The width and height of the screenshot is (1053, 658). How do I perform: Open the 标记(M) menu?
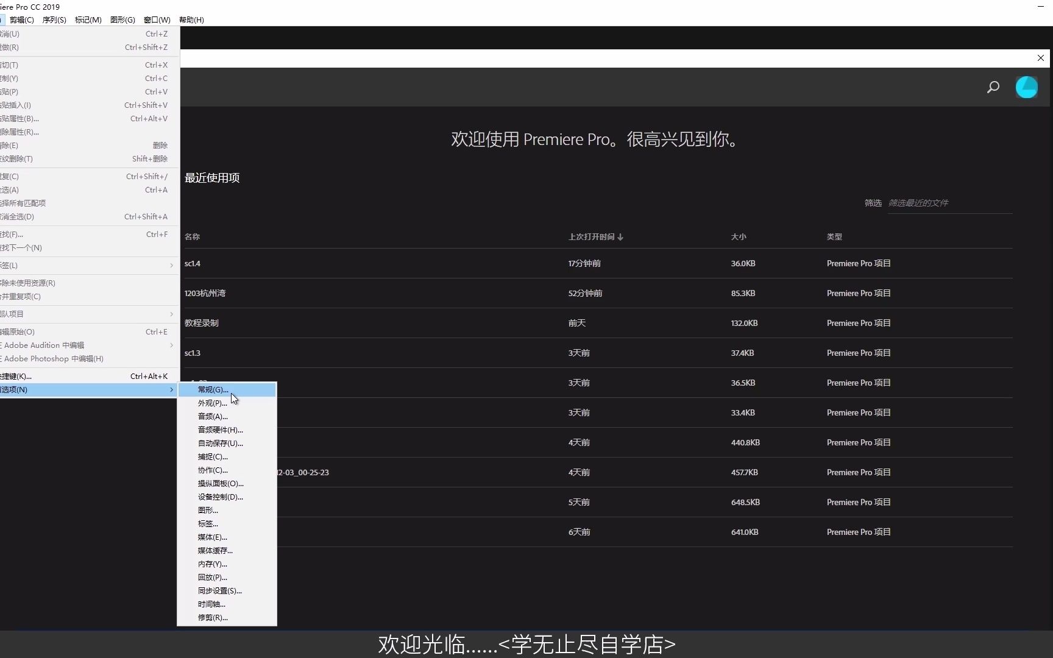88,19
